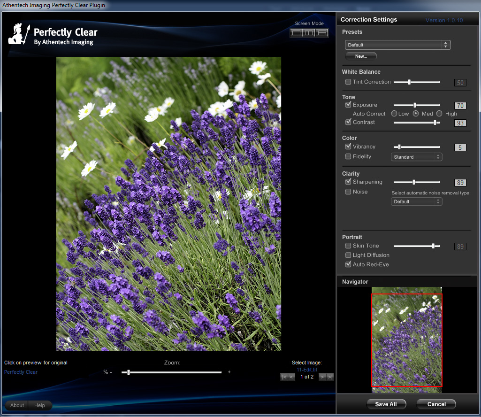Click the Contrast slider handle

(x=435, y=123)
